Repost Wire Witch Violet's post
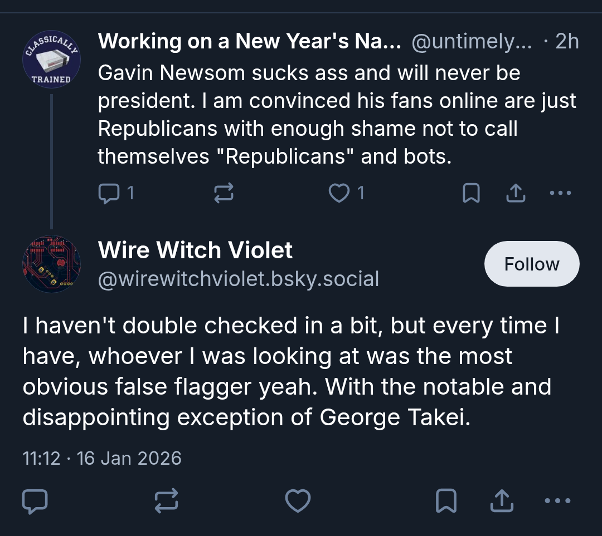This screenshot has width=602, height=536. click(x=166, y=501)
